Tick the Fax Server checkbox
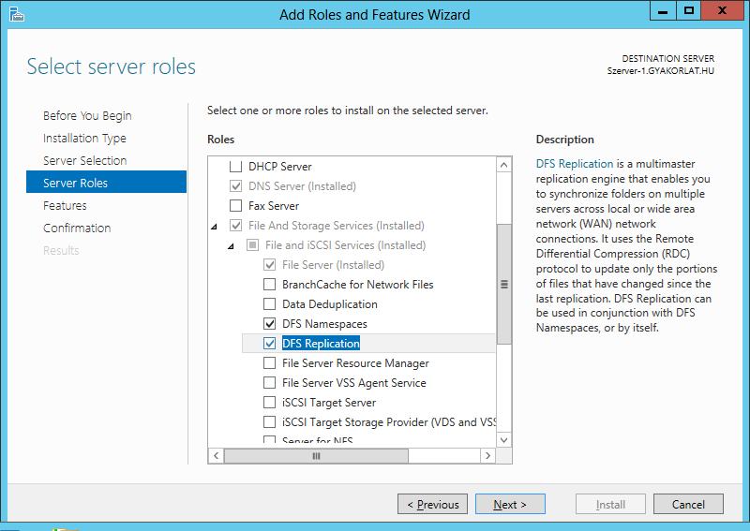Image resolution: width=750 pixels, height=531 pixels. pos(236,205)
